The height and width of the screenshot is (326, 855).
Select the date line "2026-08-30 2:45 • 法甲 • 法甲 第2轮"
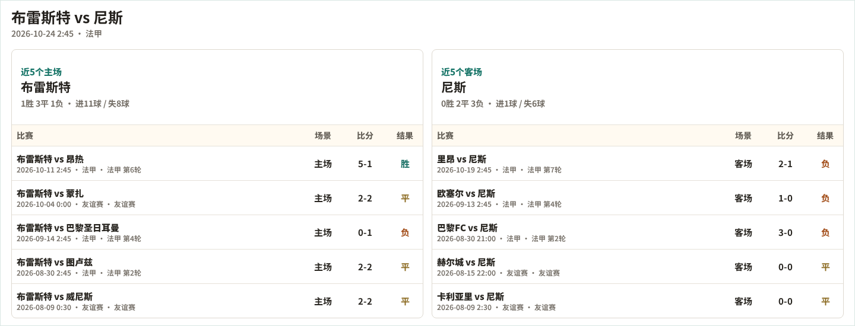coord(79,273)
